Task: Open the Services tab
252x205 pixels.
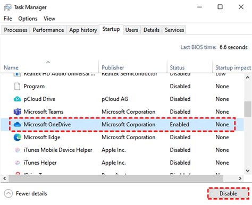Action: [174, 30]
